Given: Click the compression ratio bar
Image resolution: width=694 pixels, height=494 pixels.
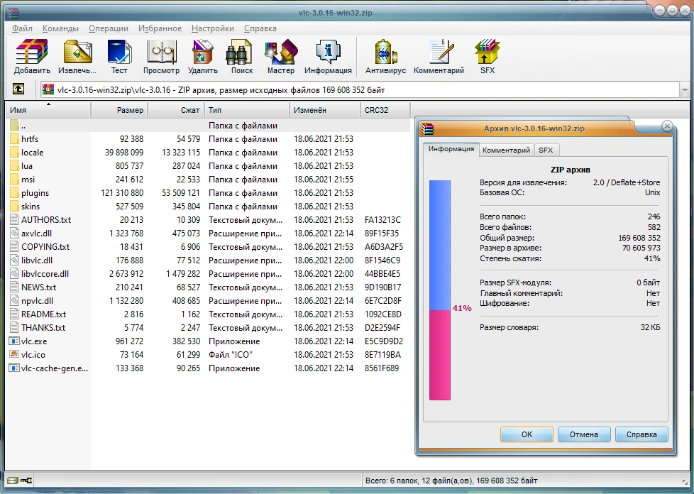Looking at the screenshot, I should [x=440, y=290].
